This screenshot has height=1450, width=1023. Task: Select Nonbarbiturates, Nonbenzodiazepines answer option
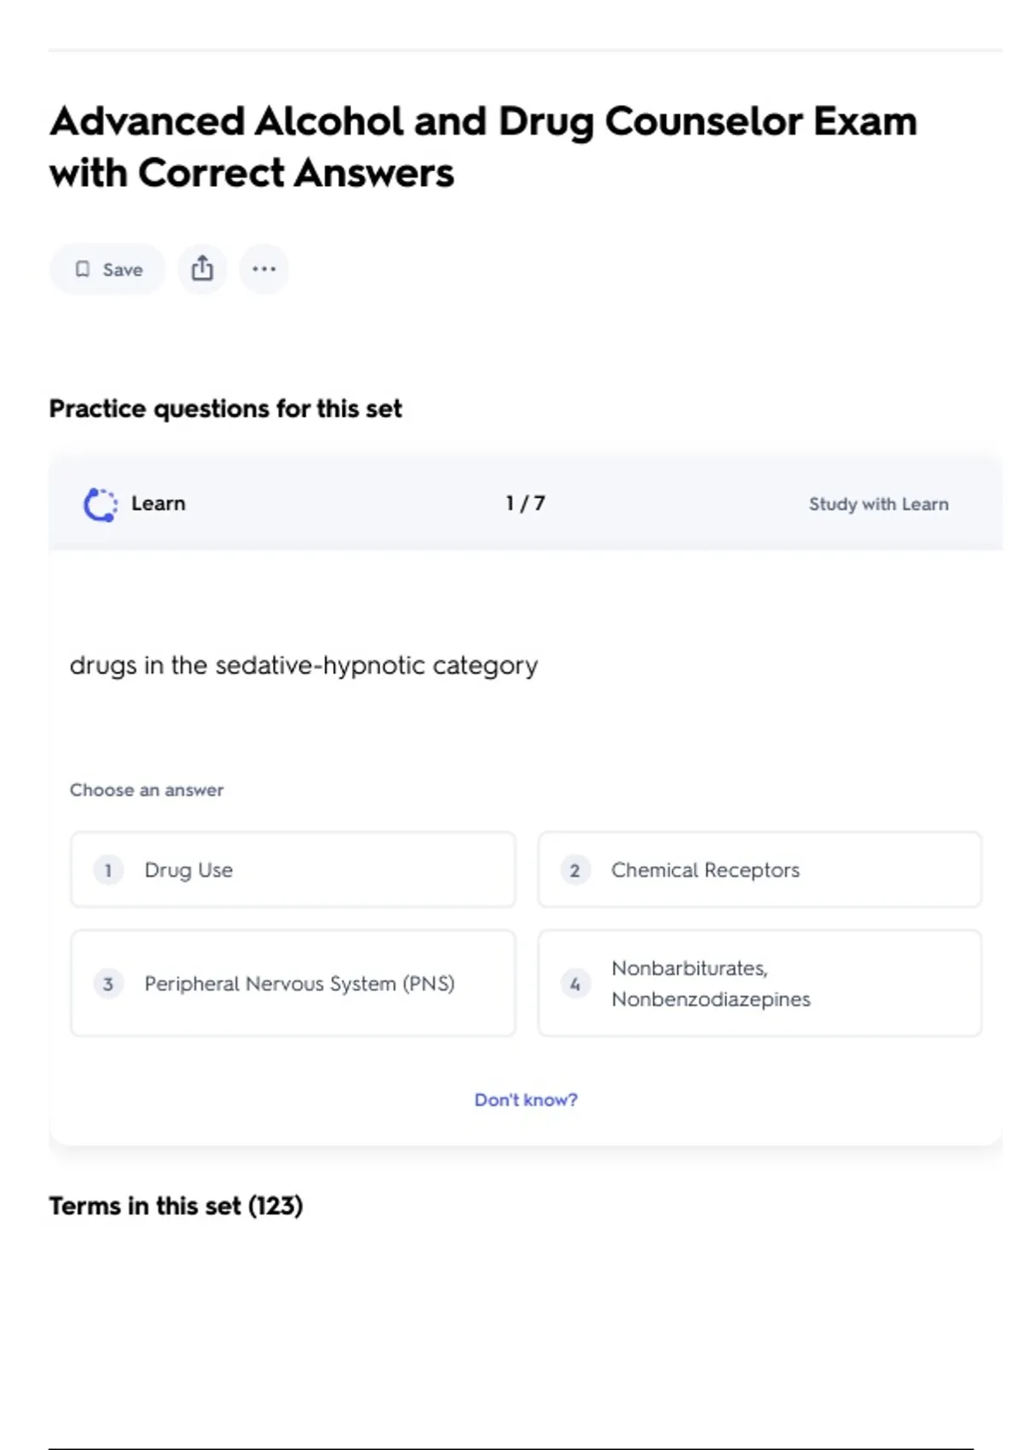[x=710, y=983]
